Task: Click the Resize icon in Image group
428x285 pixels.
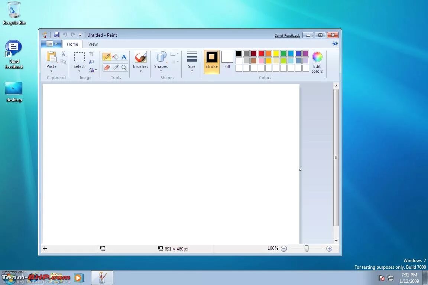Action: (x=91, y=62)
